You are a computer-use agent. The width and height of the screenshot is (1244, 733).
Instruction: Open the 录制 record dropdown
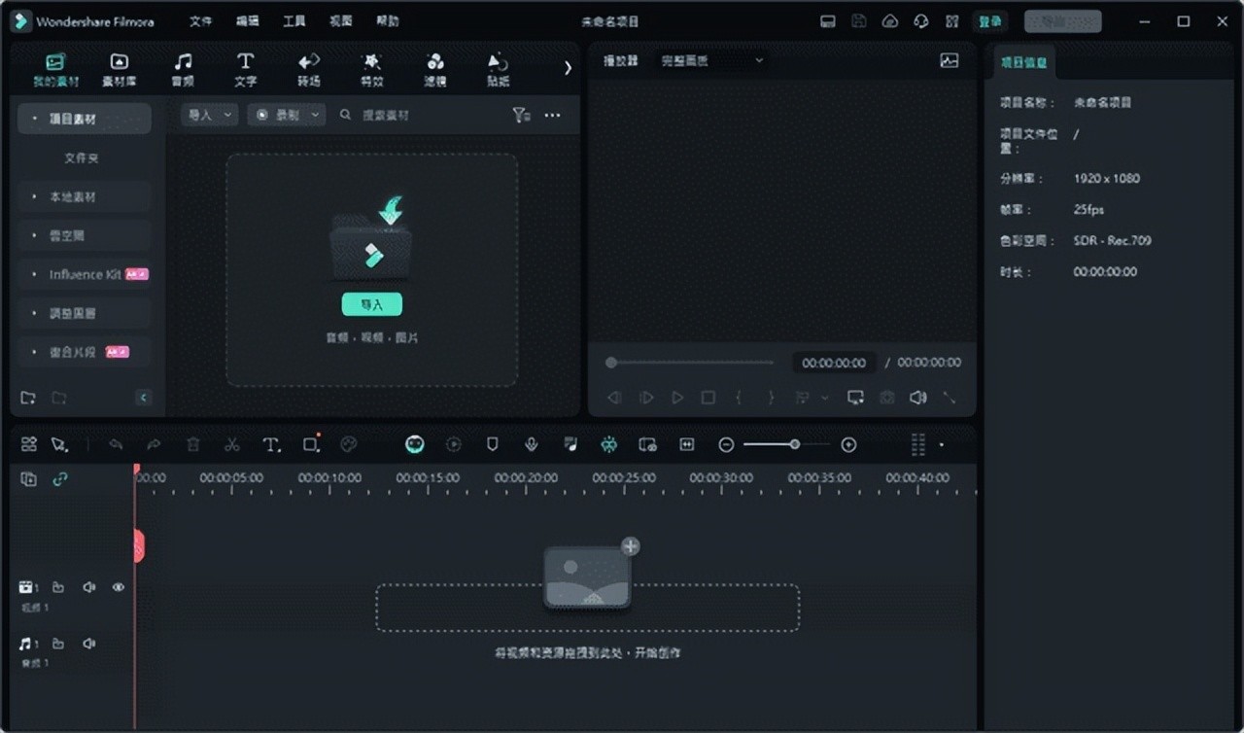286,115
